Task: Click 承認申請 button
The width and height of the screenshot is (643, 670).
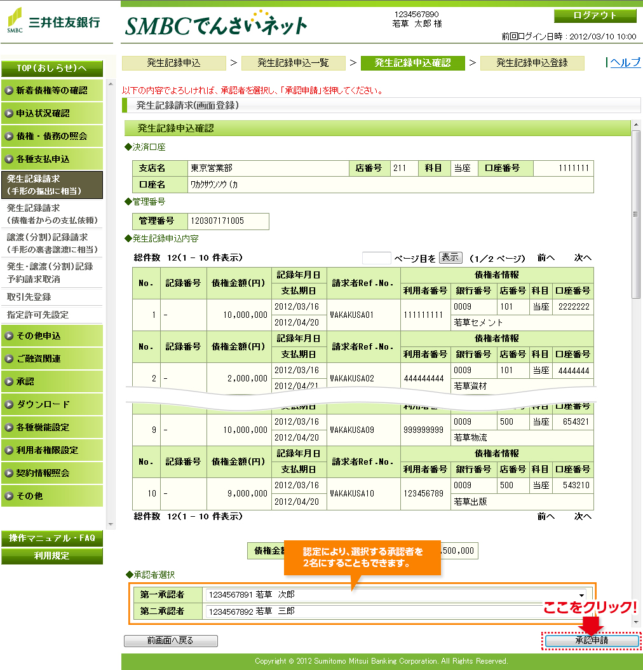Action: 592,641
